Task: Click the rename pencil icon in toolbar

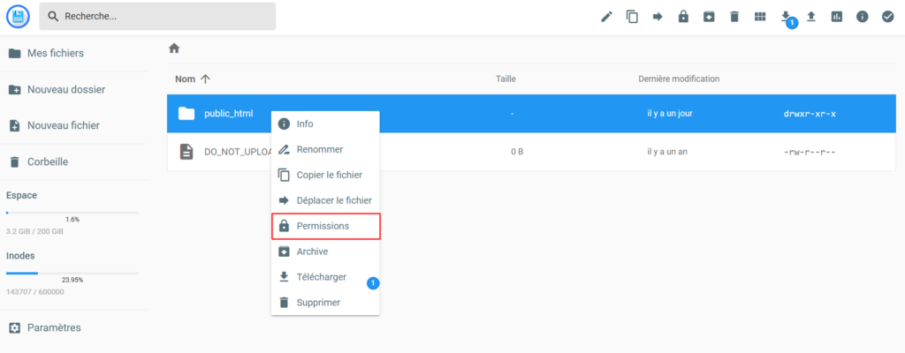Action: (x=606, y=17)
